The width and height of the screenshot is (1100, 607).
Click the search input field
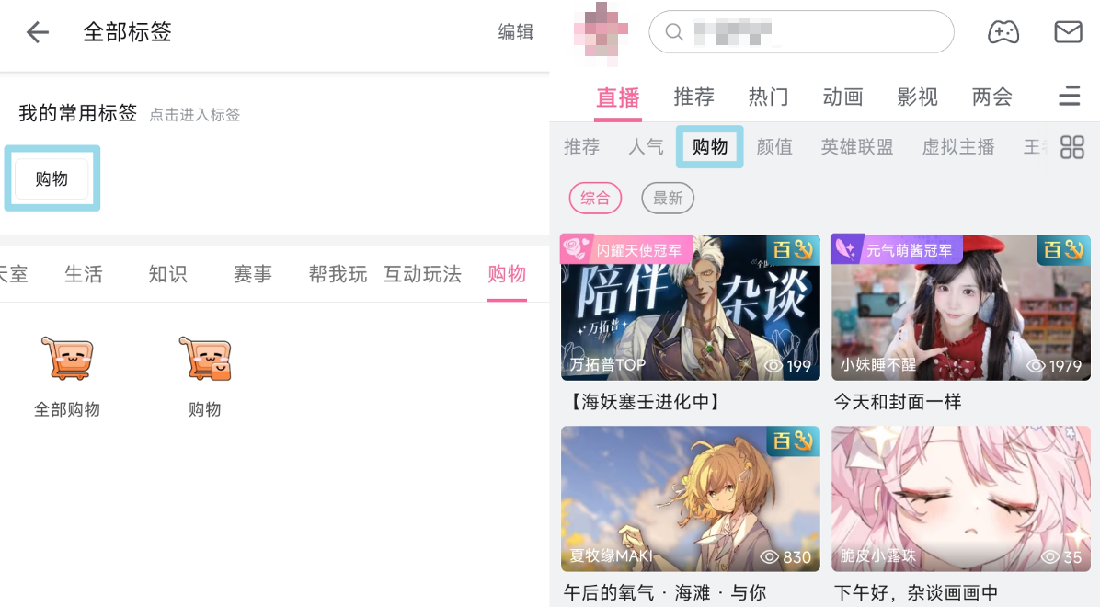[x=801, y=31]
